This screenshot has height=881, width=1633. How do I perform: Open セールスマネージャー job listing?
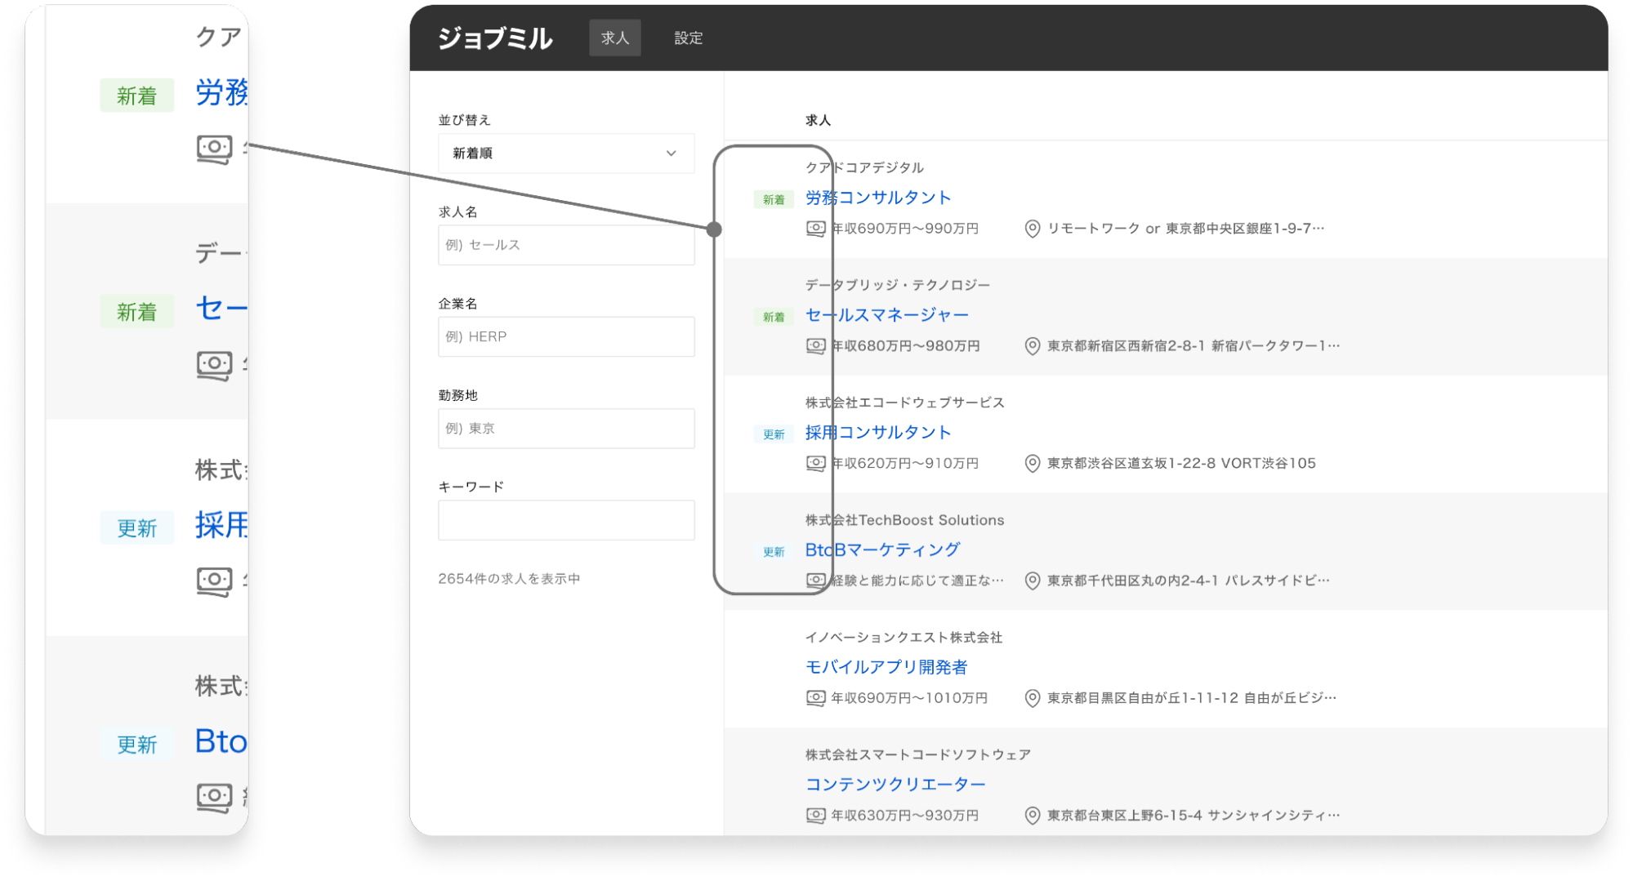coord(886,314)
